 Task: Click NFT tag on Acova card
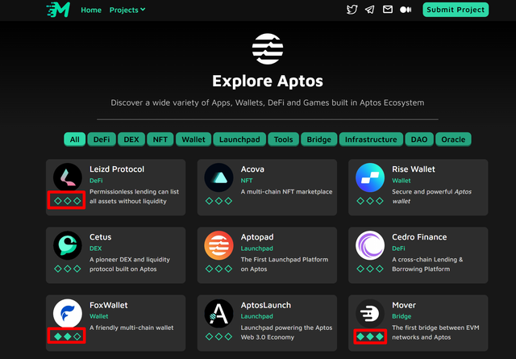(x=247, y=181)
